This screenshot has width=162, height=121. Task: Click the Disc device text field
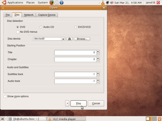pyautogui.click(x=47, y=39)
